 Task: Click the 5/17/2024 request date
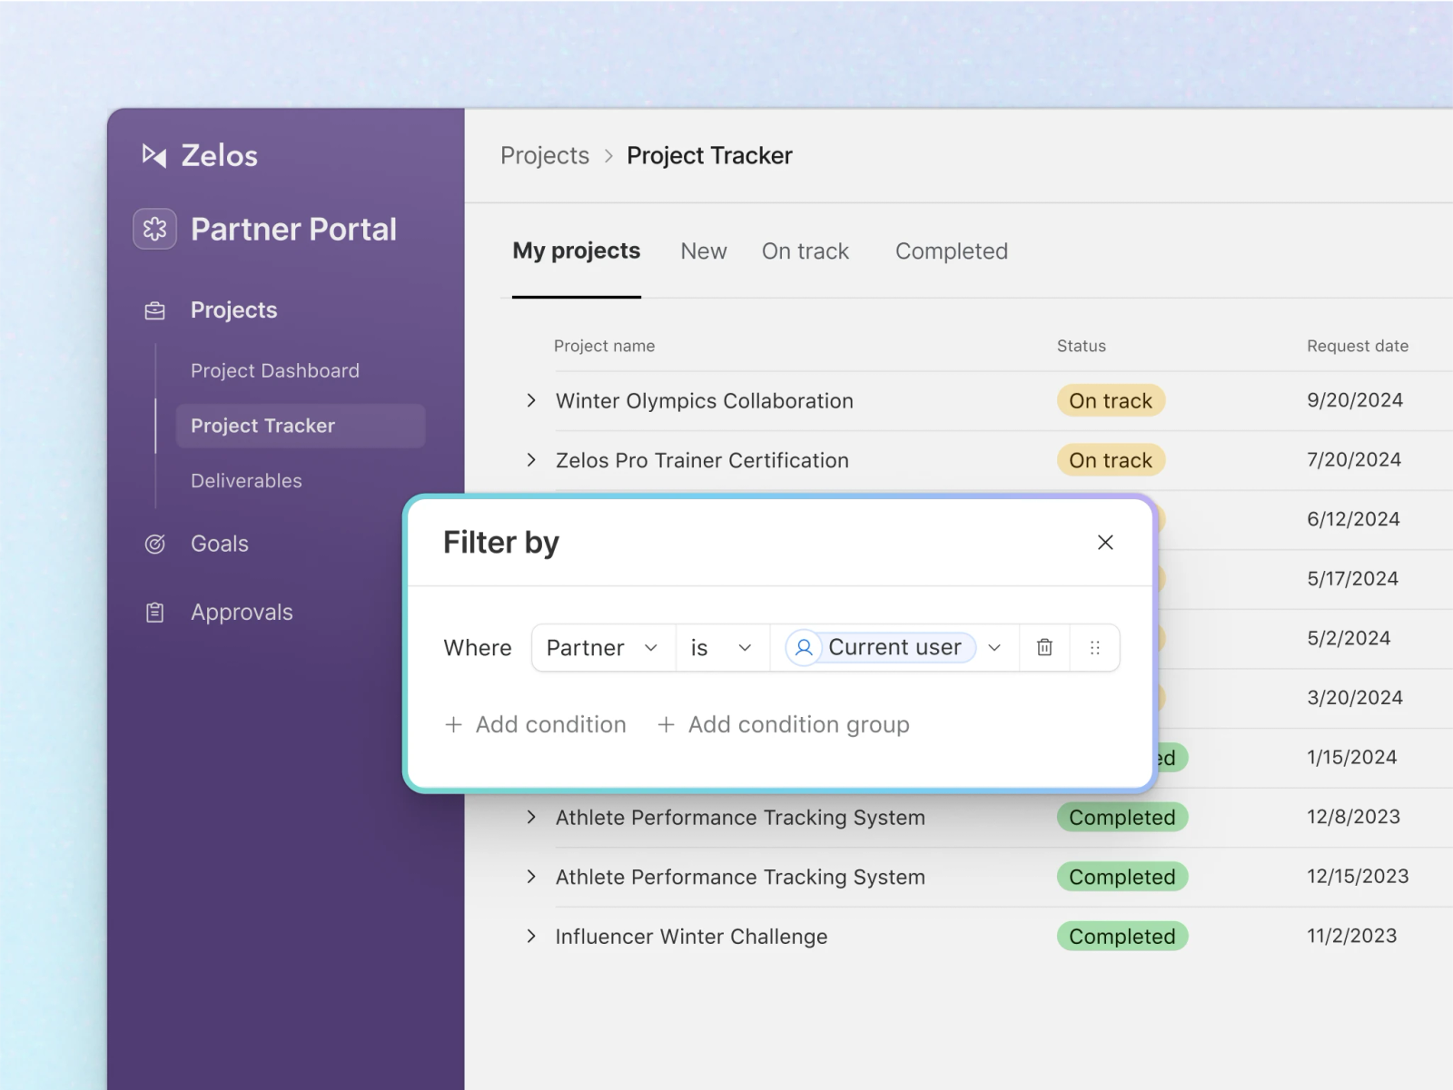[1352, 579]
